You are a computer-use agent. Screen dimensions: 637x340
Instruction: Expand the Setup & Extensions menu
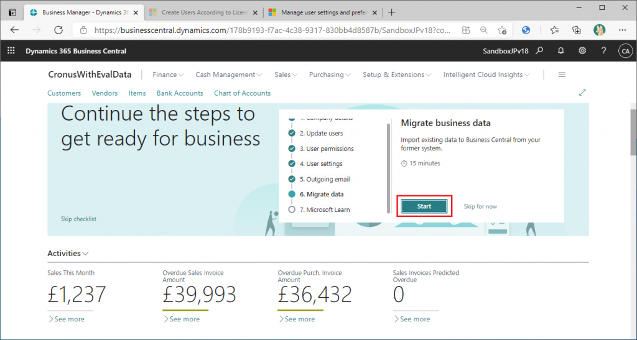coord(397,75)
